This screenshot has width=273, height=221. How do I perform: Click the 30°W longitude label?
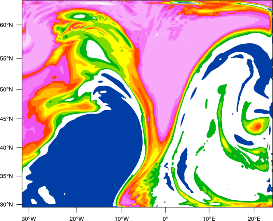(x=29, y=219)
